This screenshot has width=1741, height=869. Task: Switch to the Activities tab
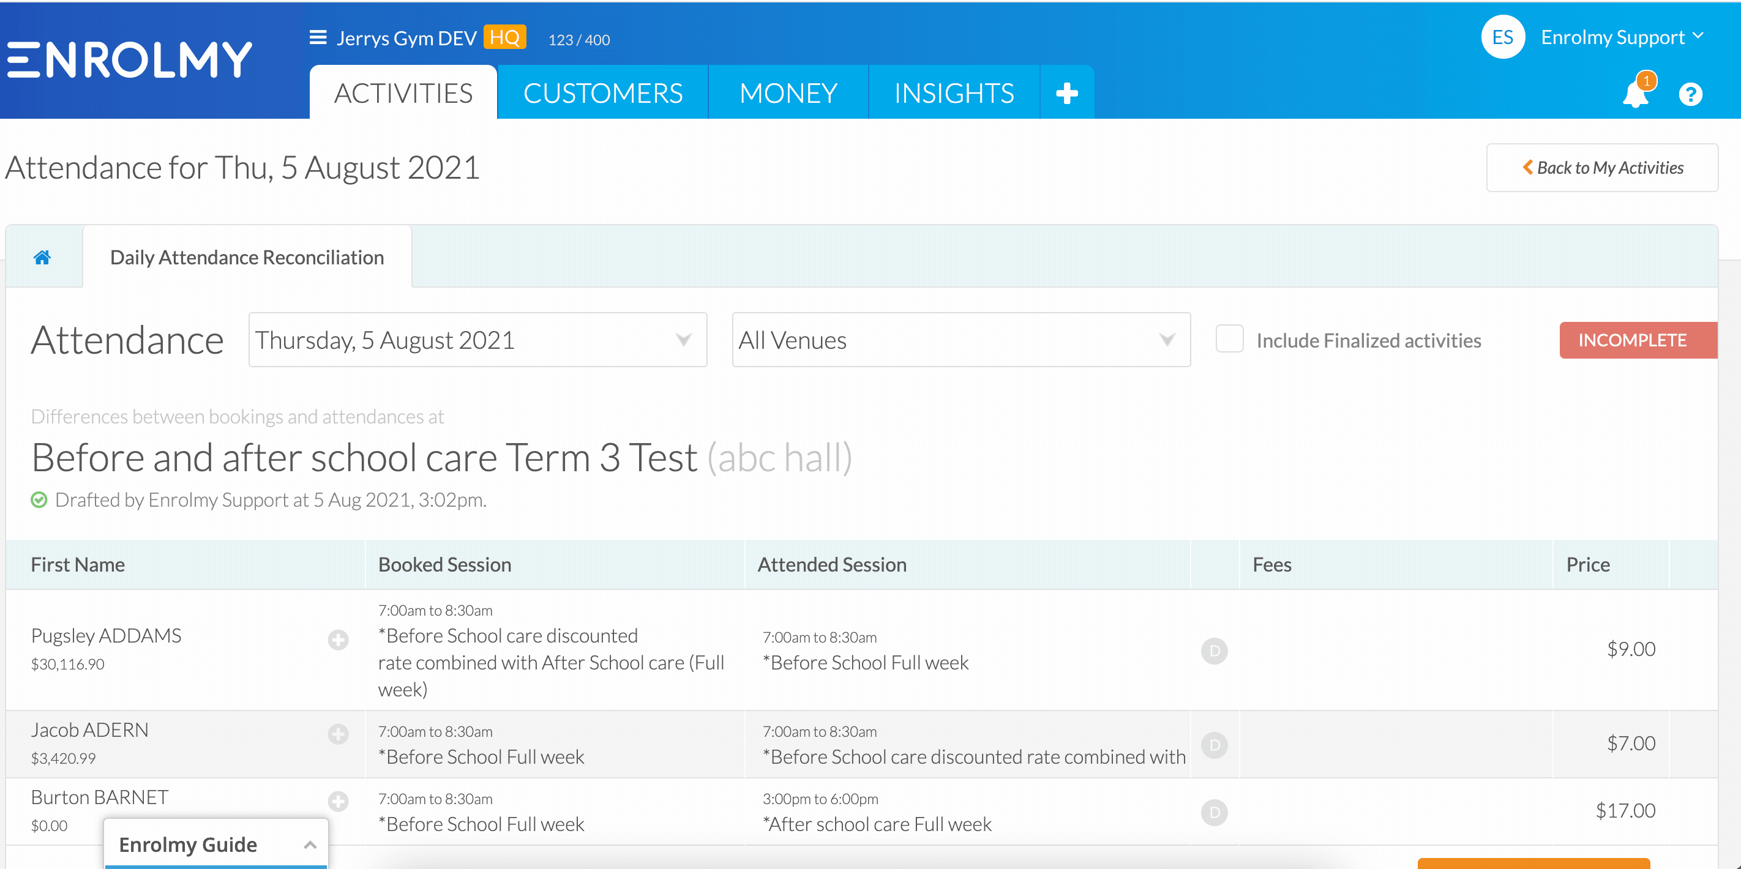click(403, 92)
